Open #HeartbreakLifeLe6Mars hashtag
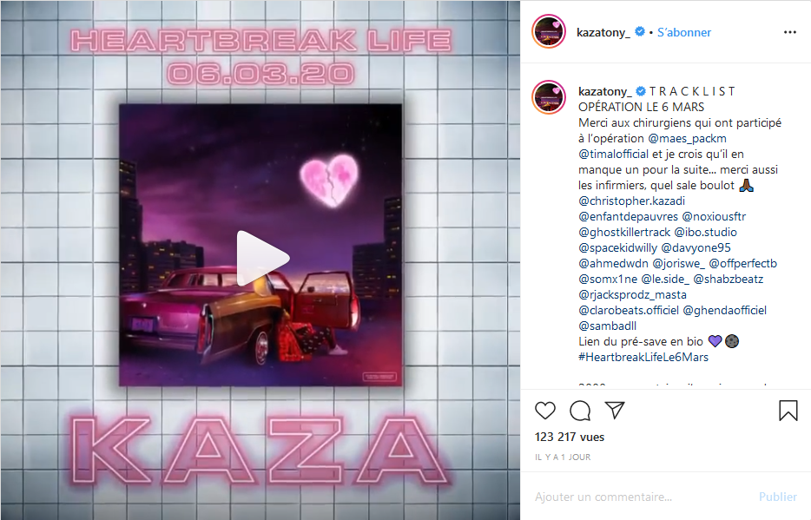811x520 pixels. pyautogui.click(x=643, y=357)
